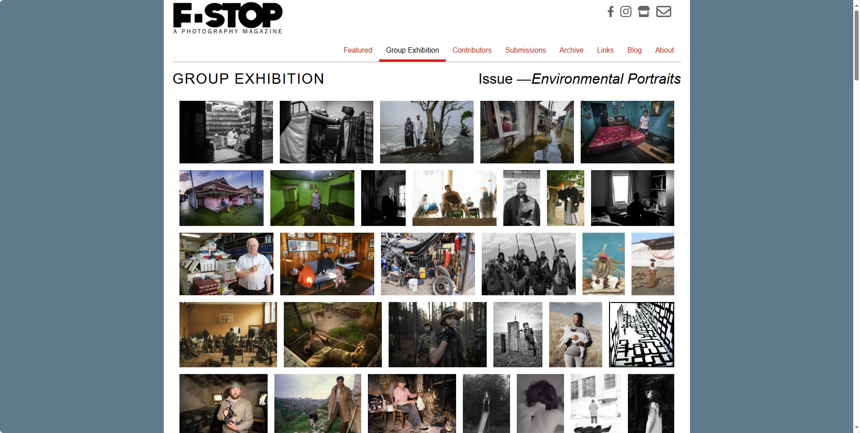Visit the Blog page
This screenshot has width=860, height=433.
[x=634, y=50]
